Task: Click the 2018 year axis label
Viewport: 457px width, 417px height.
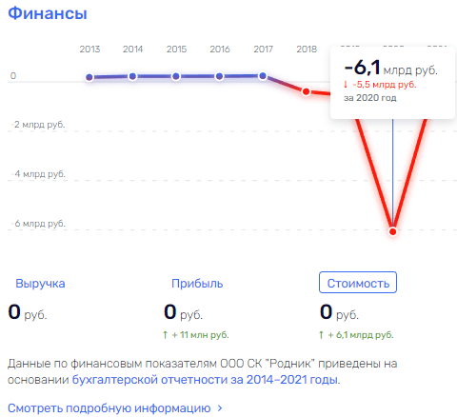Action: tap(307, 50)
